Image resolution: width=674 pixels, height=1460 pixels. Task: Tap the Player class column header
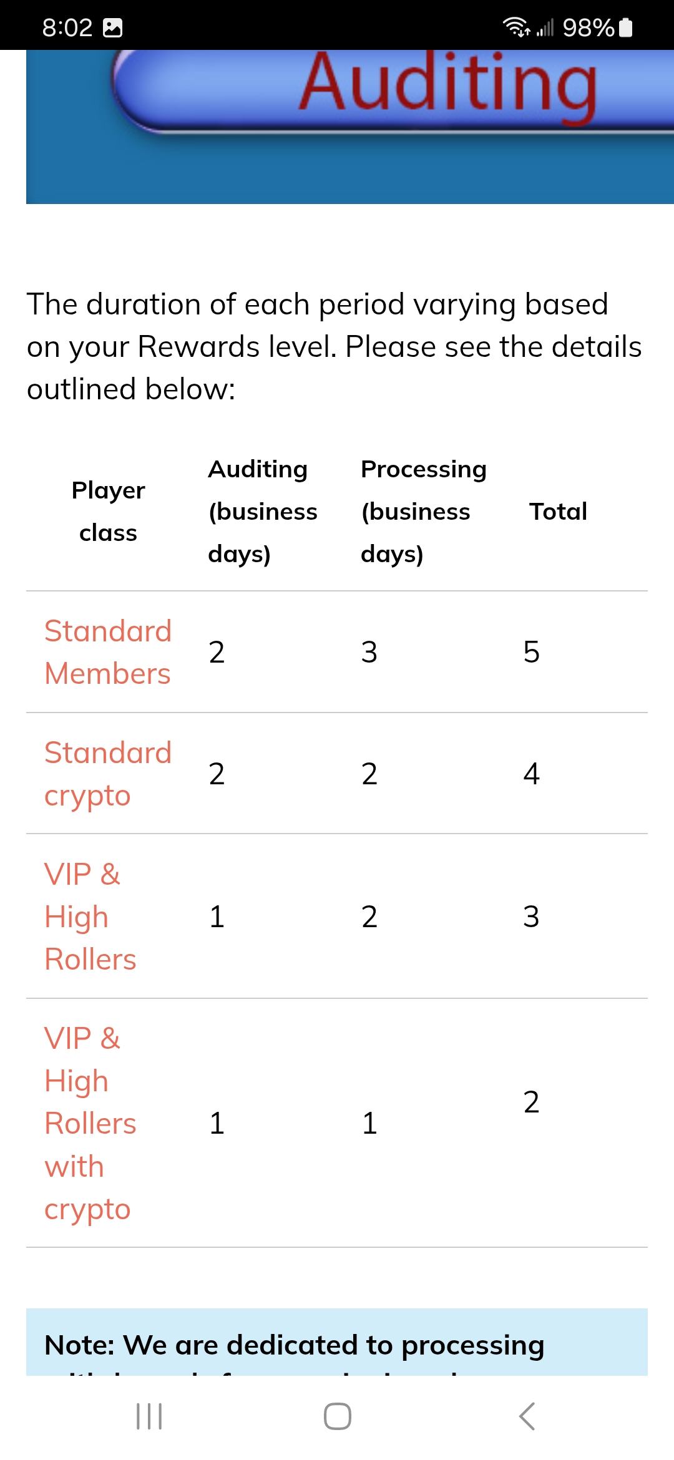pos(108,512)
